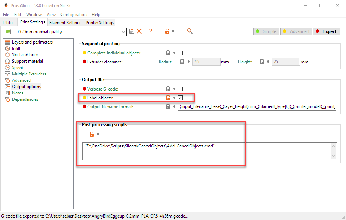Viewport: 346px width, 220px height.
Task: Uncheck the Label objects checkbox
Action: click(x=180, y=98)
